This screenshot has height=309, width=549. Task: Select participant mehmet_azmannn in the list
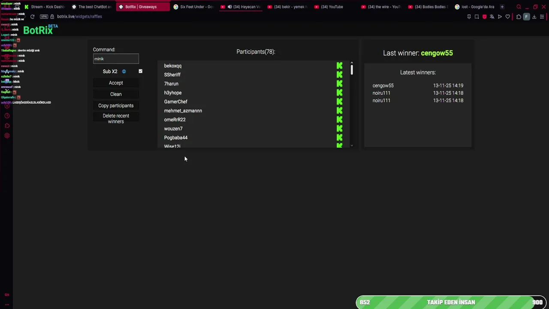[183, 111]
